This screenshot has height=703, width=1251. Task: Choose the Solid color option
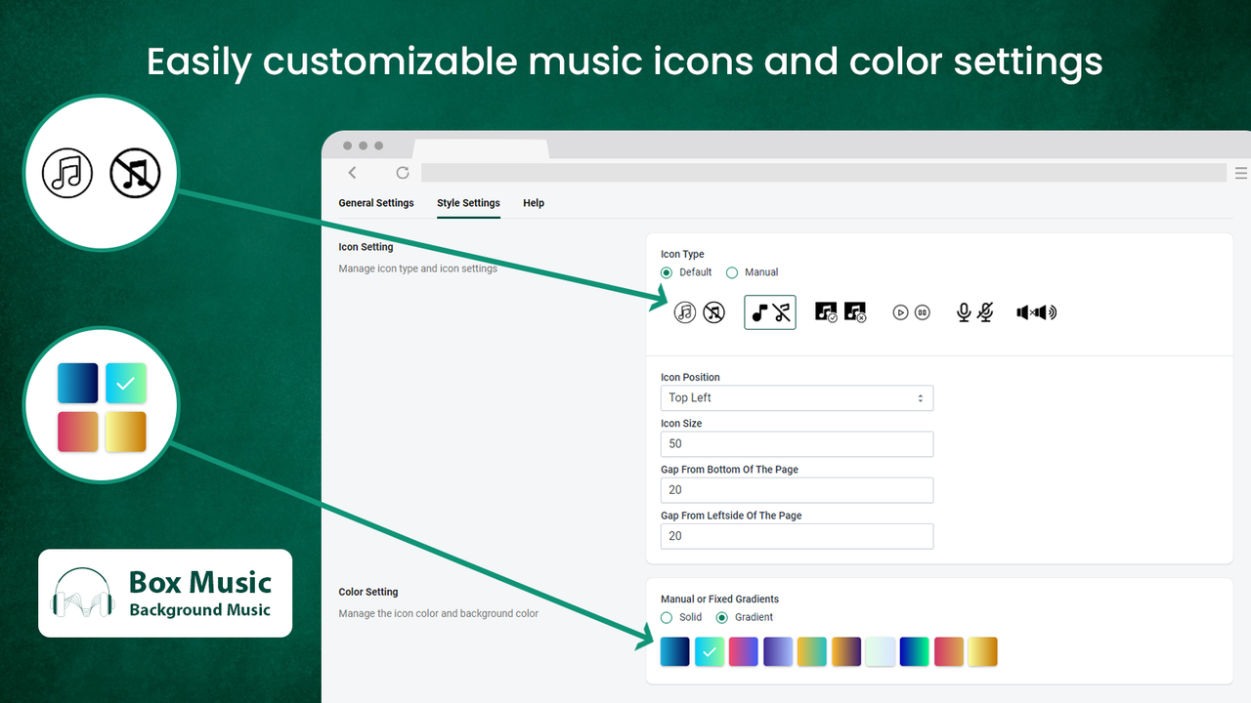click(667, 617)
